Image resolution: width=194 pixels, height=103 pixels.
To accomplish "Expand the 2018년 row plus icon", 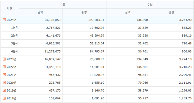I will tap(4, 98).
